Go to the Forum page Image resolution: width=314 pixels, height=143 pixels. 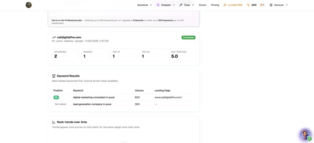pyautogui.click(x=203, y=5)
